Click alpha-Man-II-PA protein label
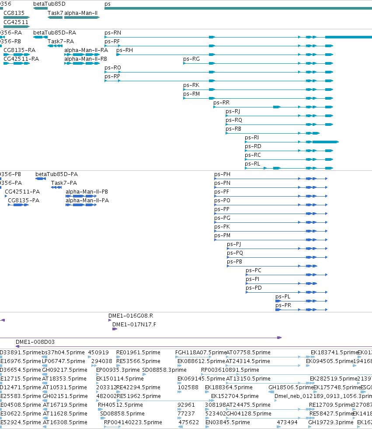 tap(87, 201)
